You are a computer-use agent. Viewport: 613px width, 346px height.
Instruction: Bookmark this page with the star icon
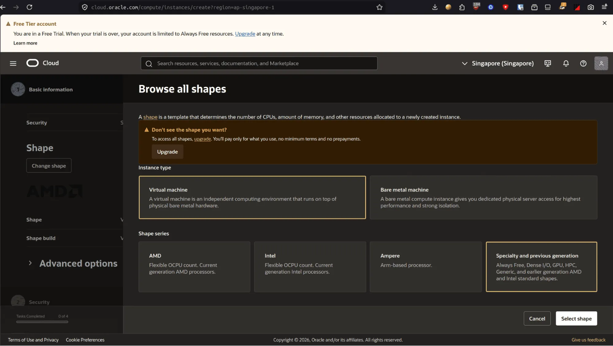tap(379, 7)
